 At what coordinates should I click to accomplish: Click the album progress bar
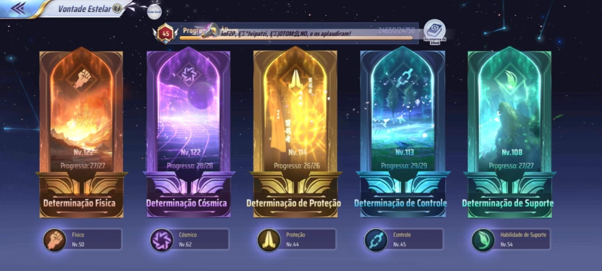tap(297, 38)
